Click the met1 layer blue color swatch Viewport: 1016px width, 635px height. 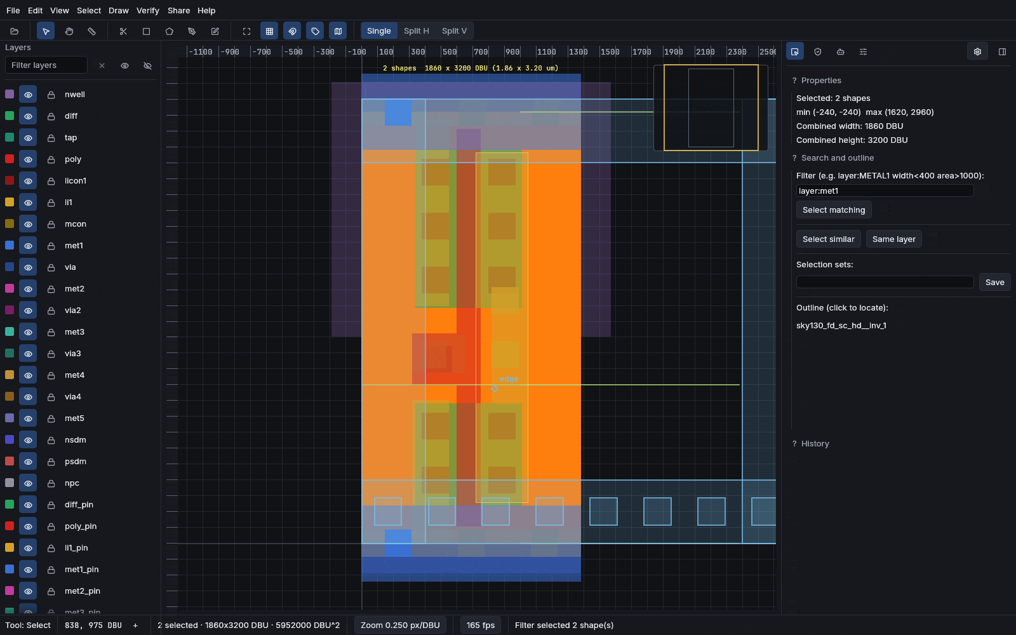click(10, 245)
